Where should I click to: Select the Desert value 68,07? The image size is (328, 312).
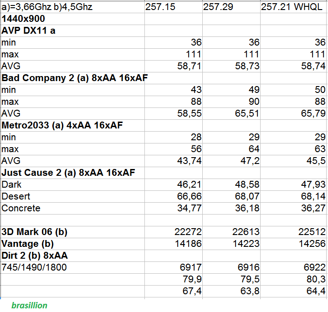(x=231, y=197)
